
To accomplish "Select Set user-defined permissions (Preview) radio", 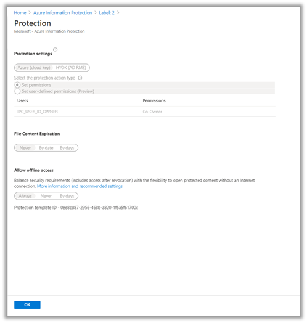I will 17,91.
